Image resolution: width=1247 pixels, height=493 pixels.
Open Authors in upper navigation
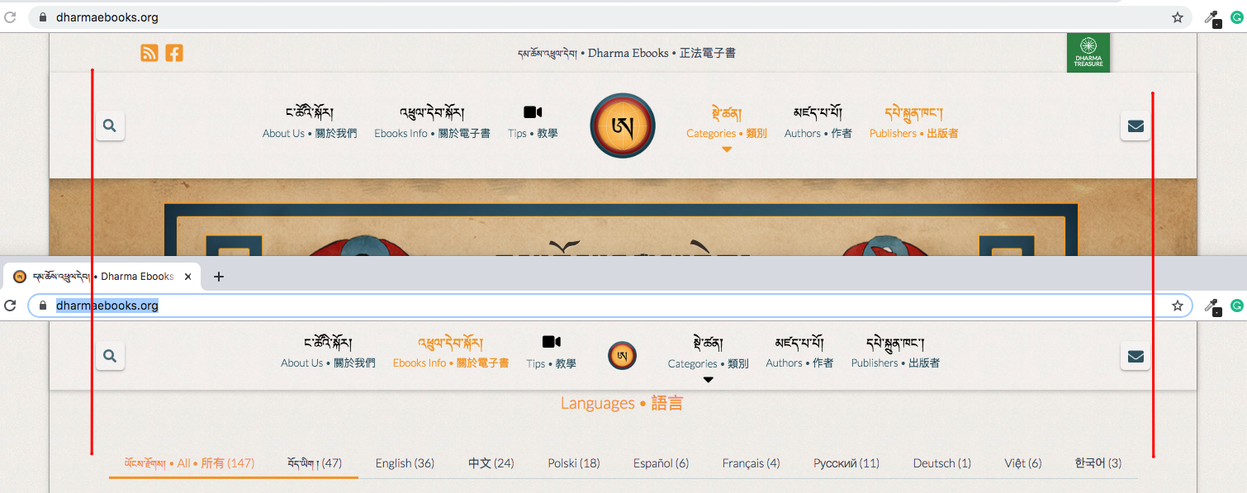(x=818, y=122)
